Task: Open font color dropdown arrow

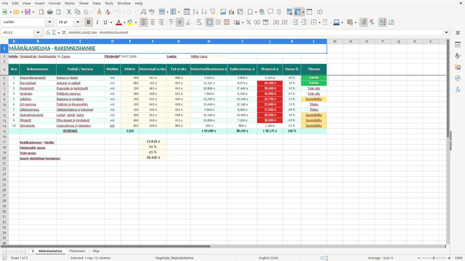Action: [124, 22]
